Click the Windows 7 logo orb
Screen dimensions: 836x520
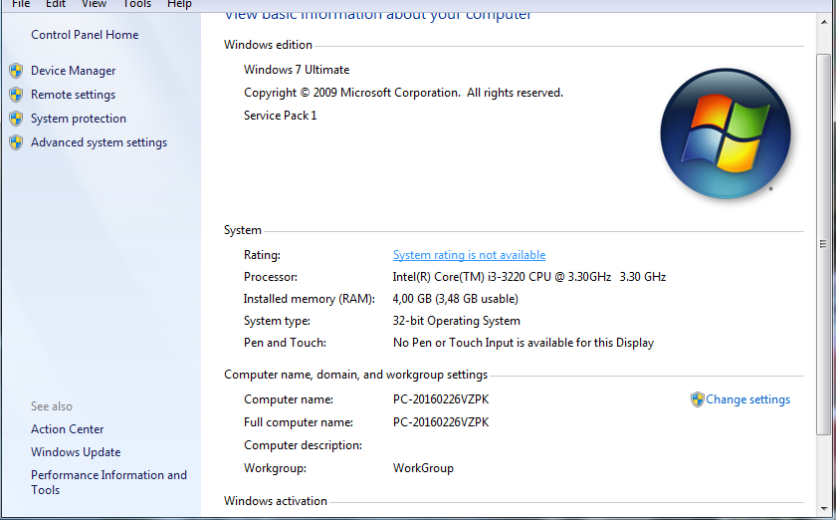point(726,133)
